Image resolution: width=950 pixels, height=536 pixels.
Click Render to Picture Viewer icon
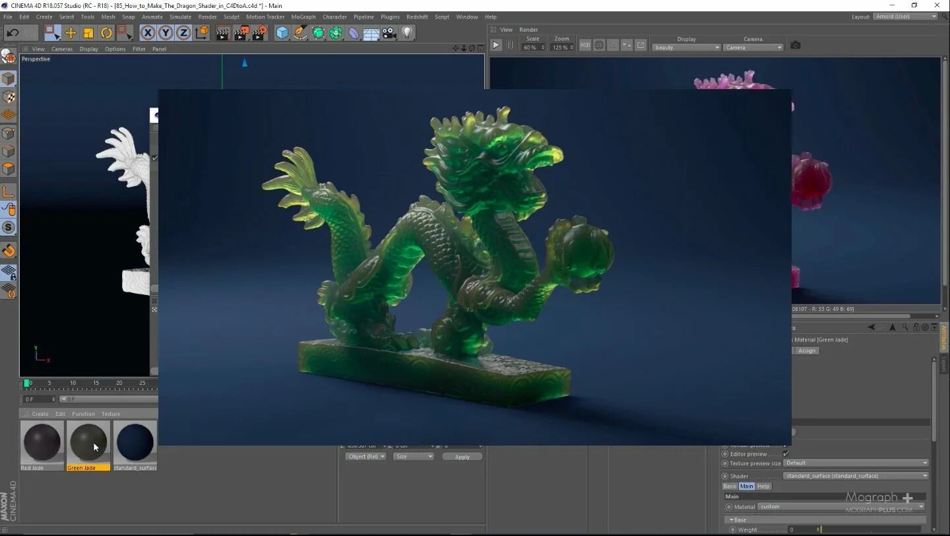(x=241, y=32)
